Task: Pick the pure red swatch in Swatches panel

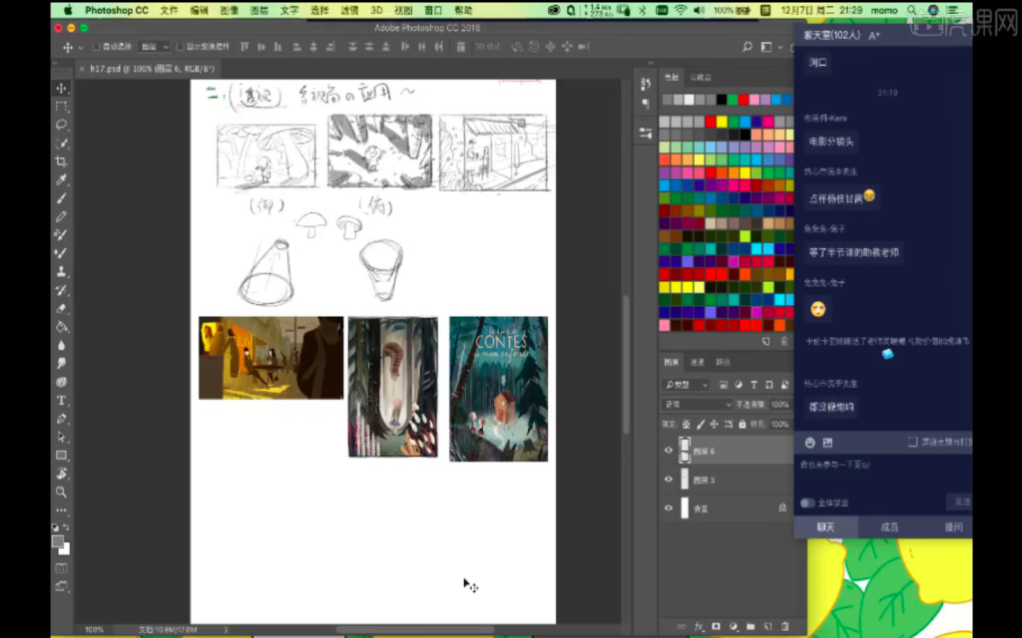Action: point(711,122)
